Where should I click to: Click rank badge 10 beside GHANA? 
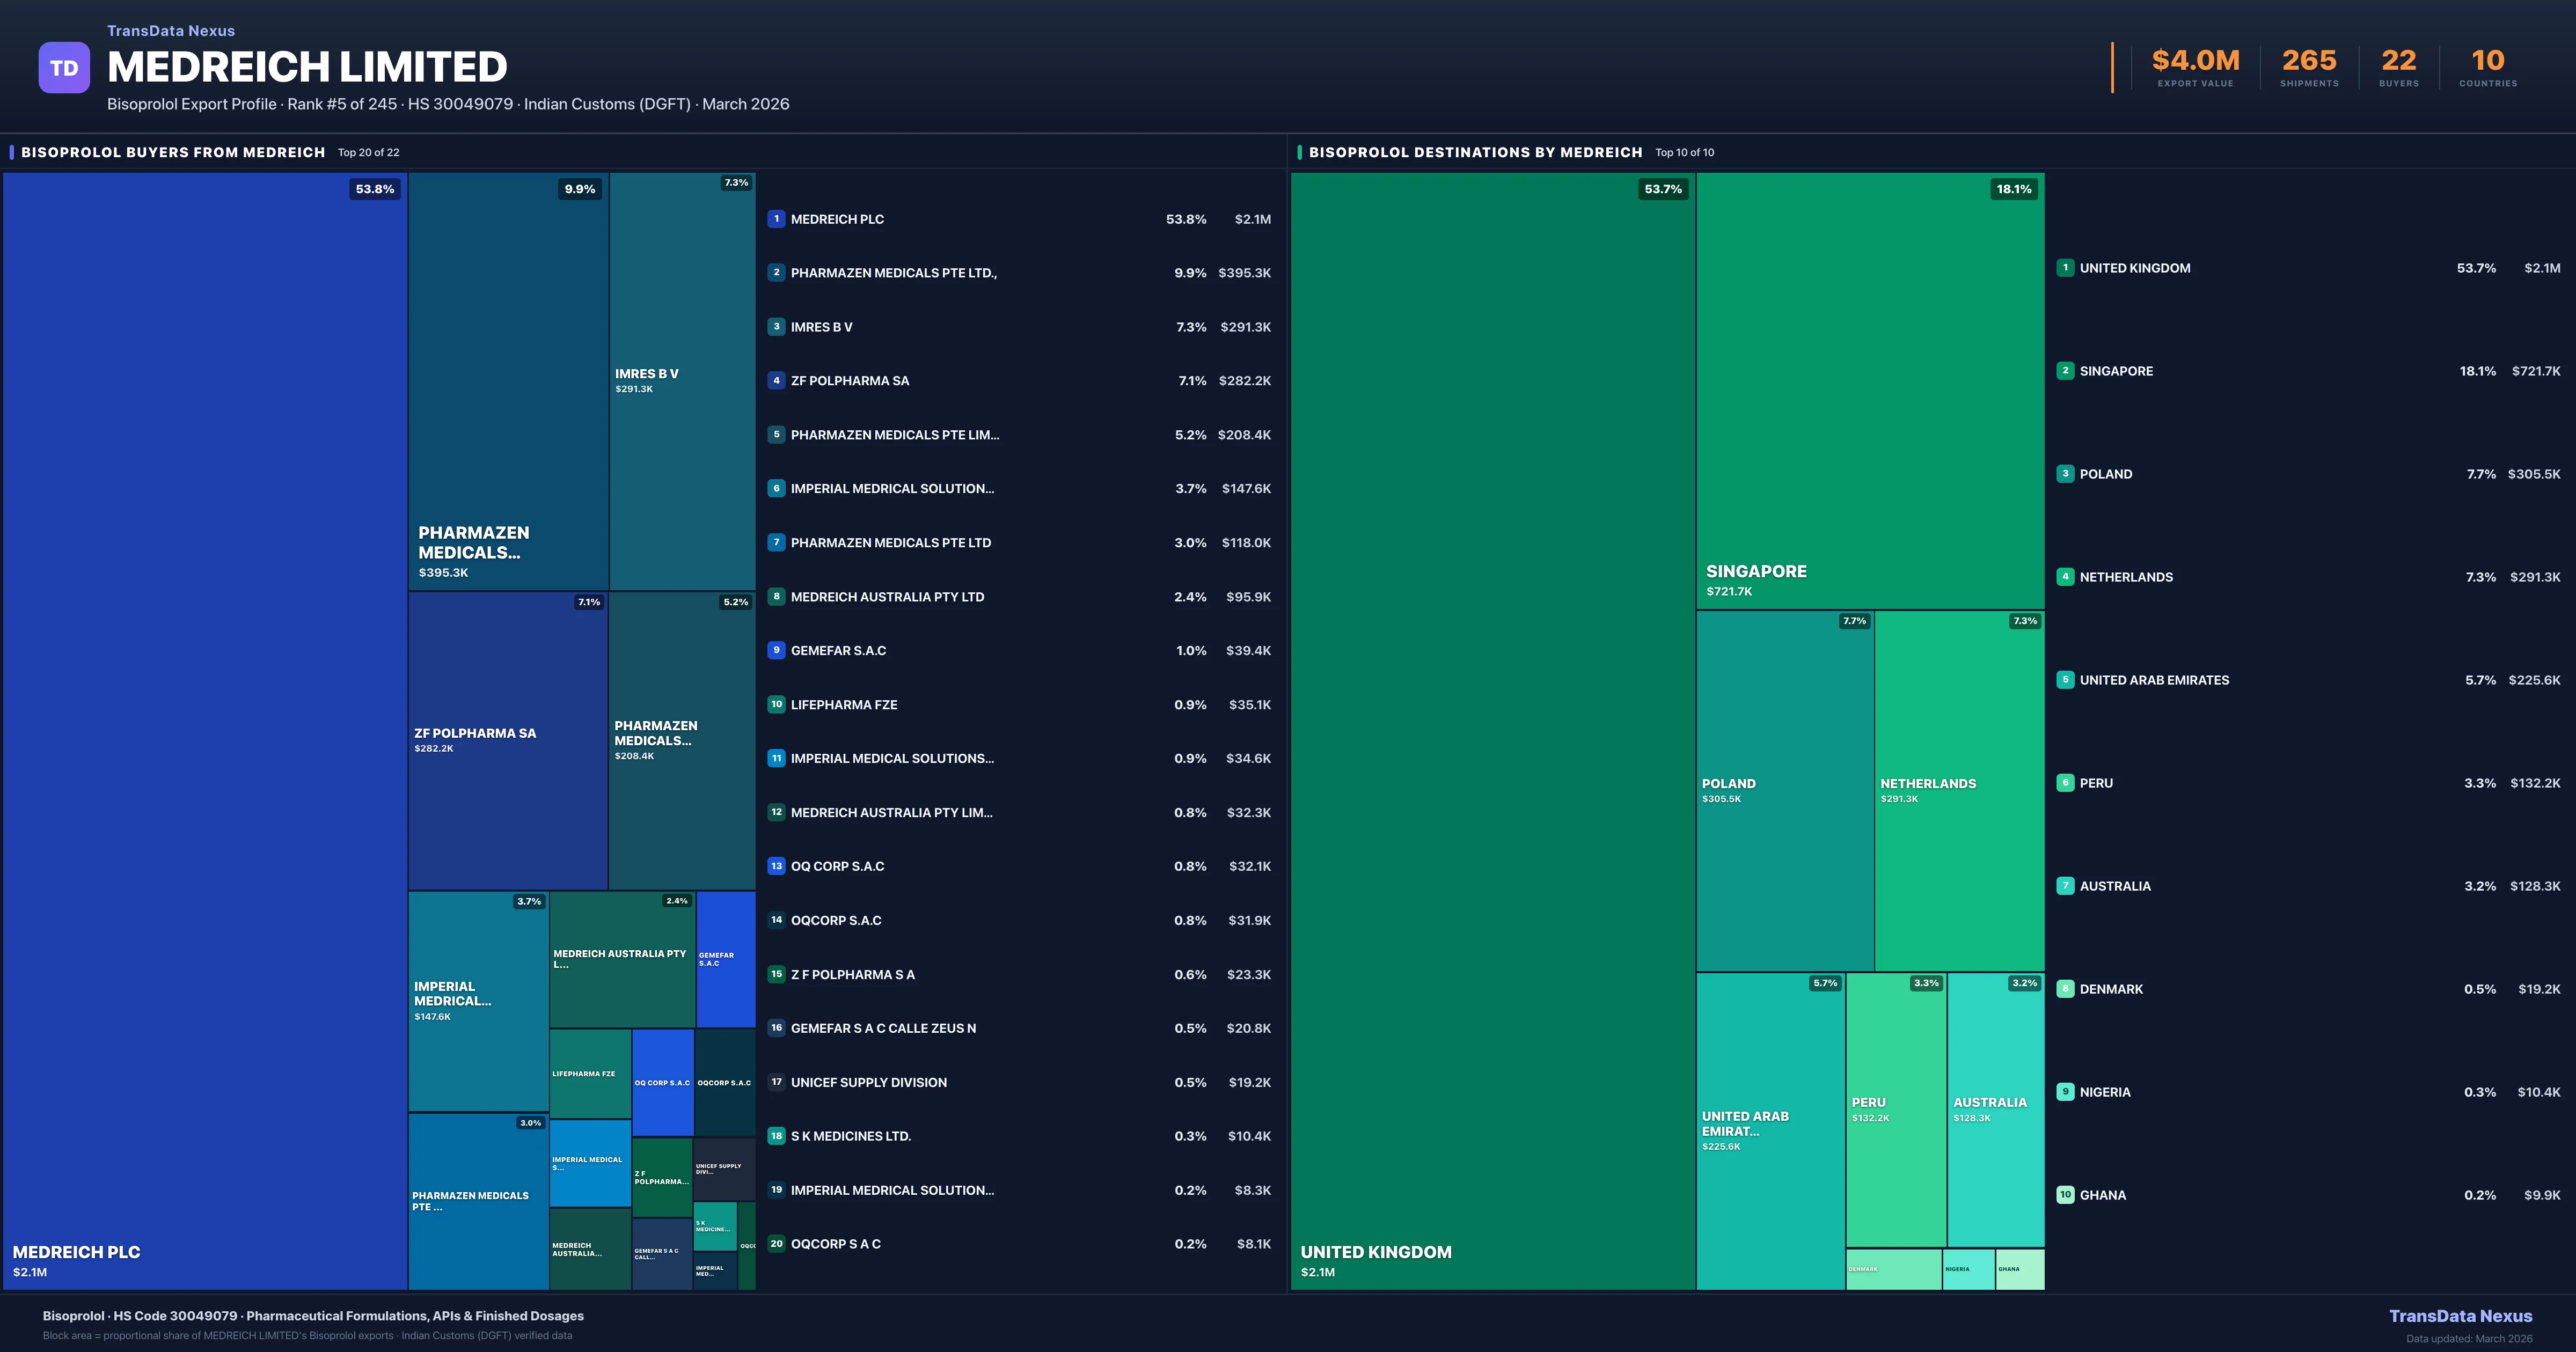(2065, 1195)
